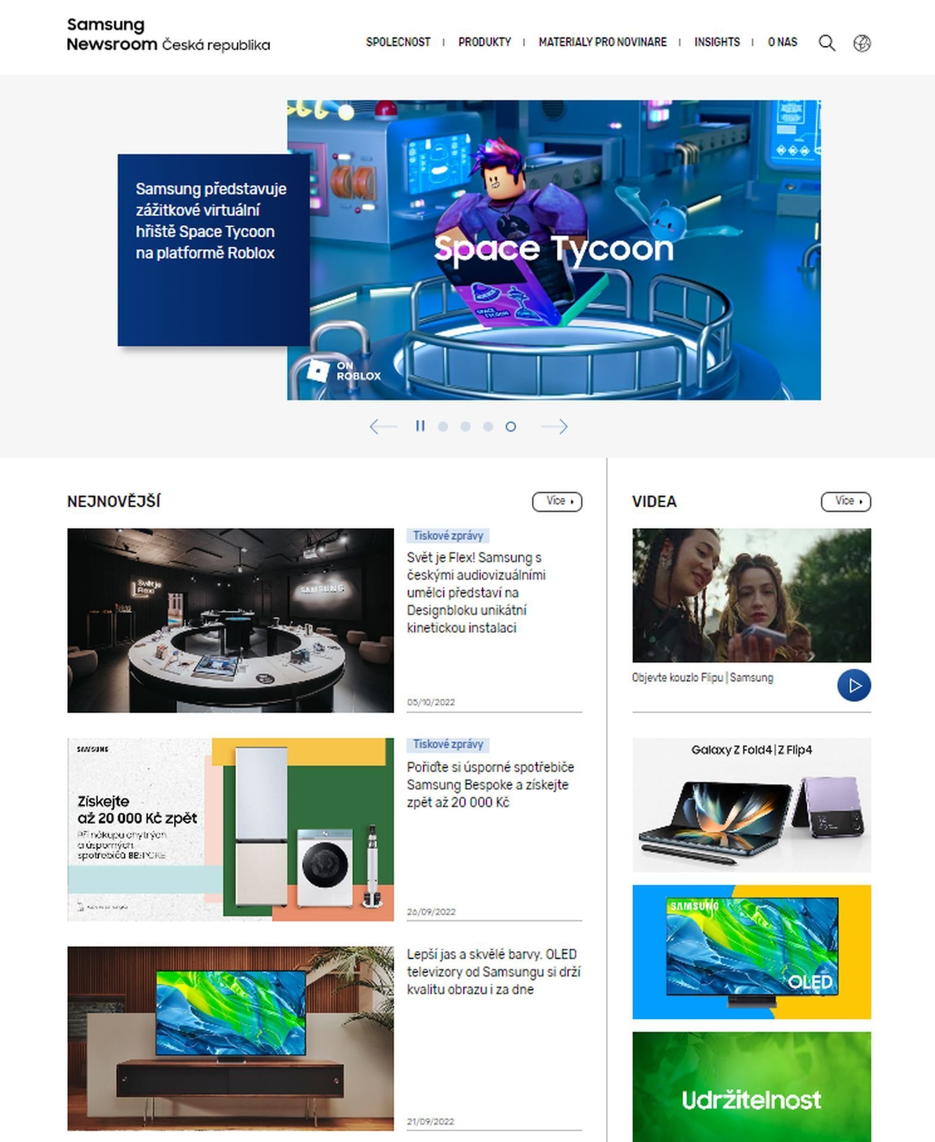Go to previous carousel slide arrow

coord(383,426)
